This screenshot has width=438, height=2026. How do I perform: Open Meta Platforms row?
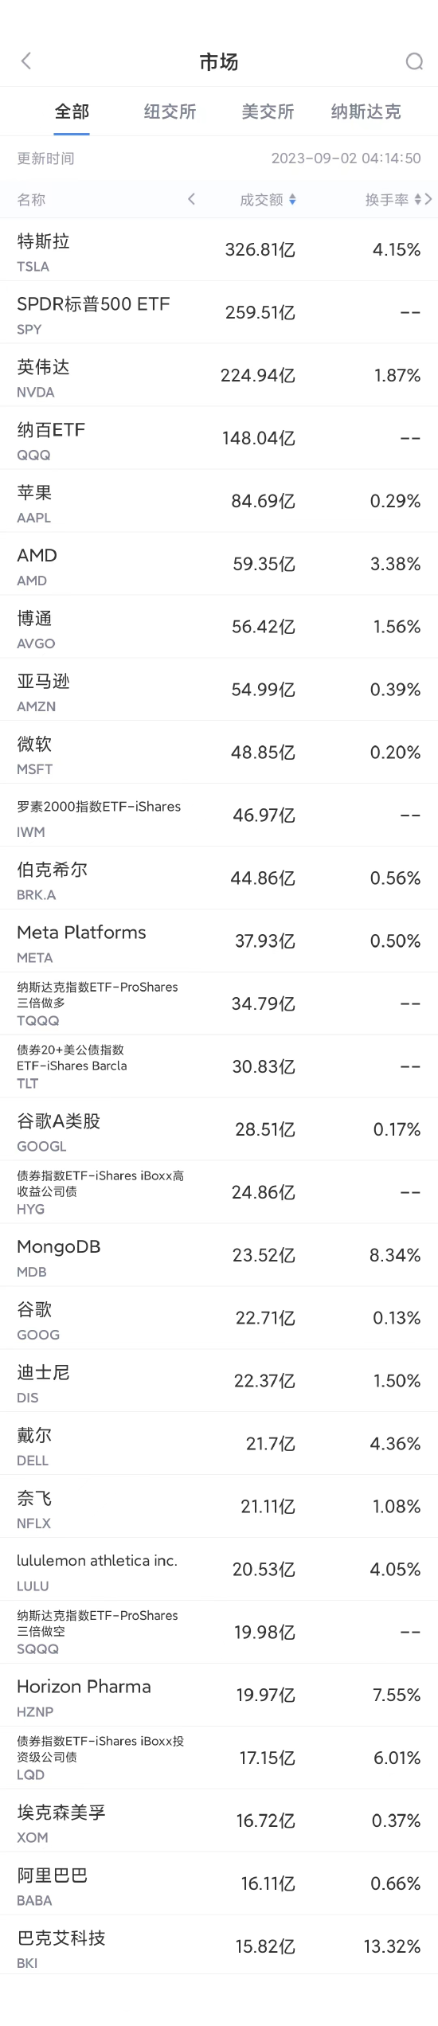click(x=219, y=941)
